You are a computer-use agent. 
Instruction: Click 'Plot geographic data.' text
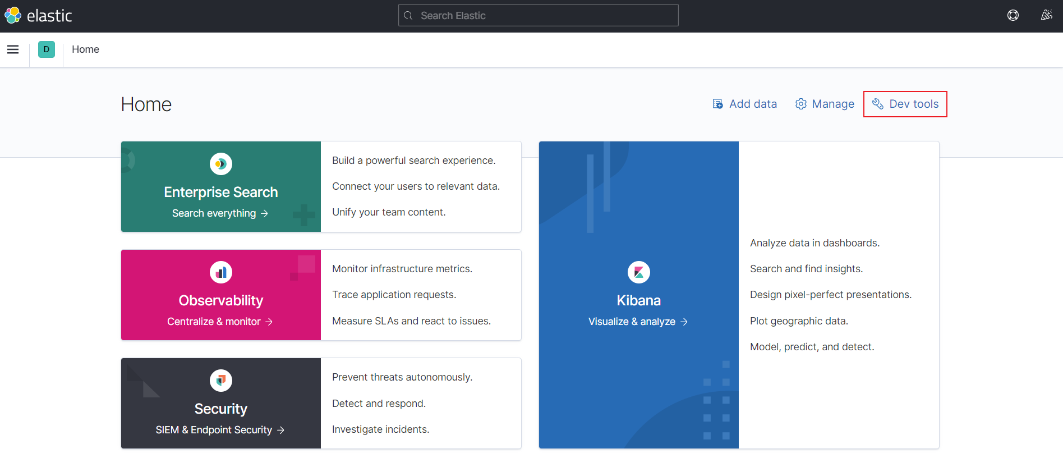[x=799, y=321]
